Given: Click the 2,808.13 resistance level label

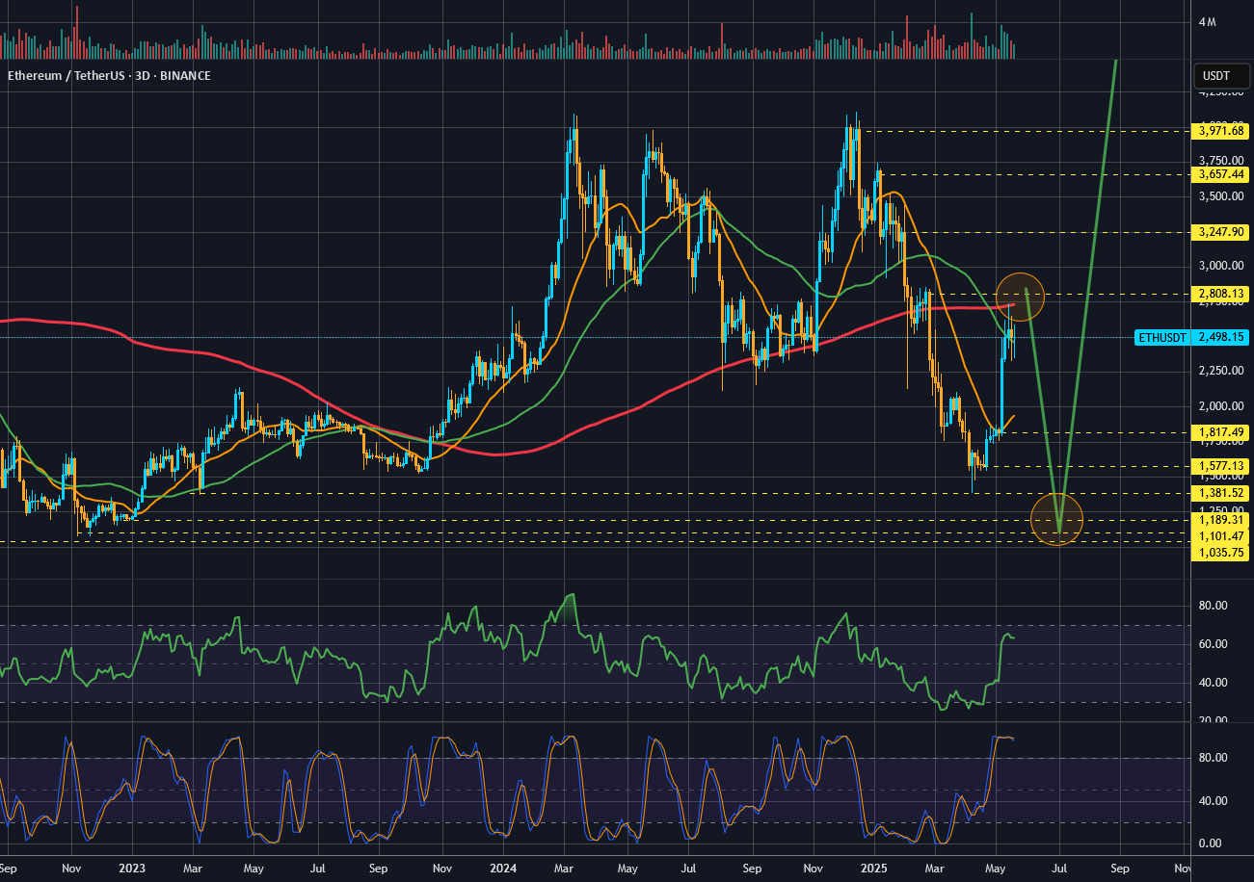Looking at the screenshot, I should pyautogui.click(x=1221, y=293).
